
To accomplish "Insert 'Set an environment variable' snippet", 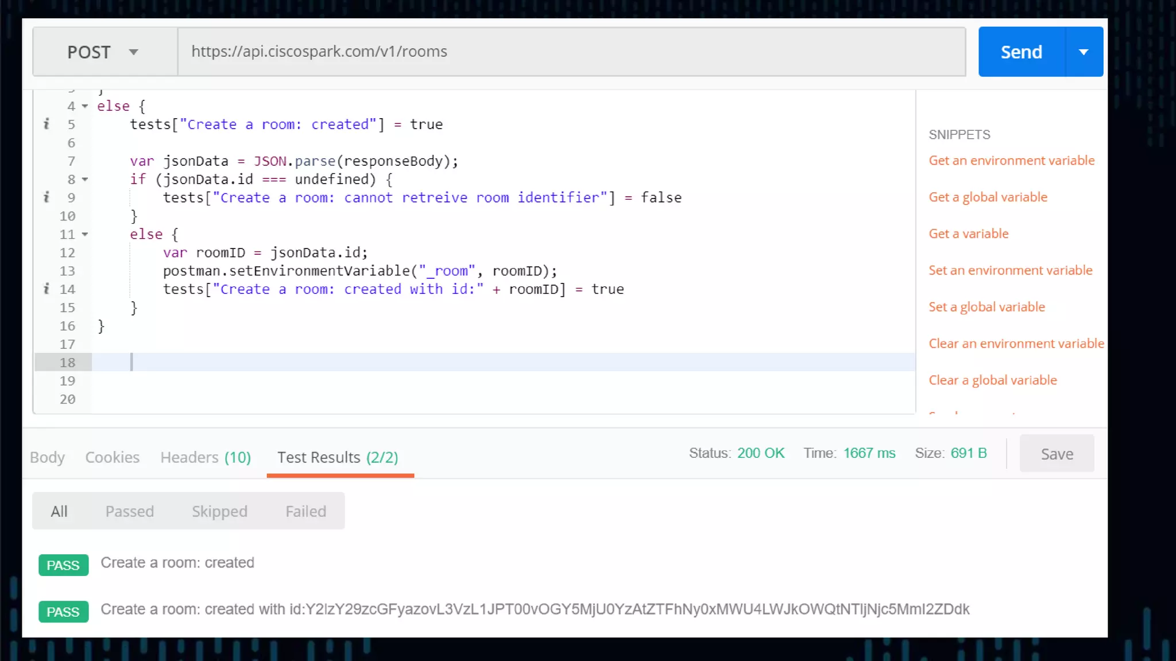I will click(x=1010, y=270).
